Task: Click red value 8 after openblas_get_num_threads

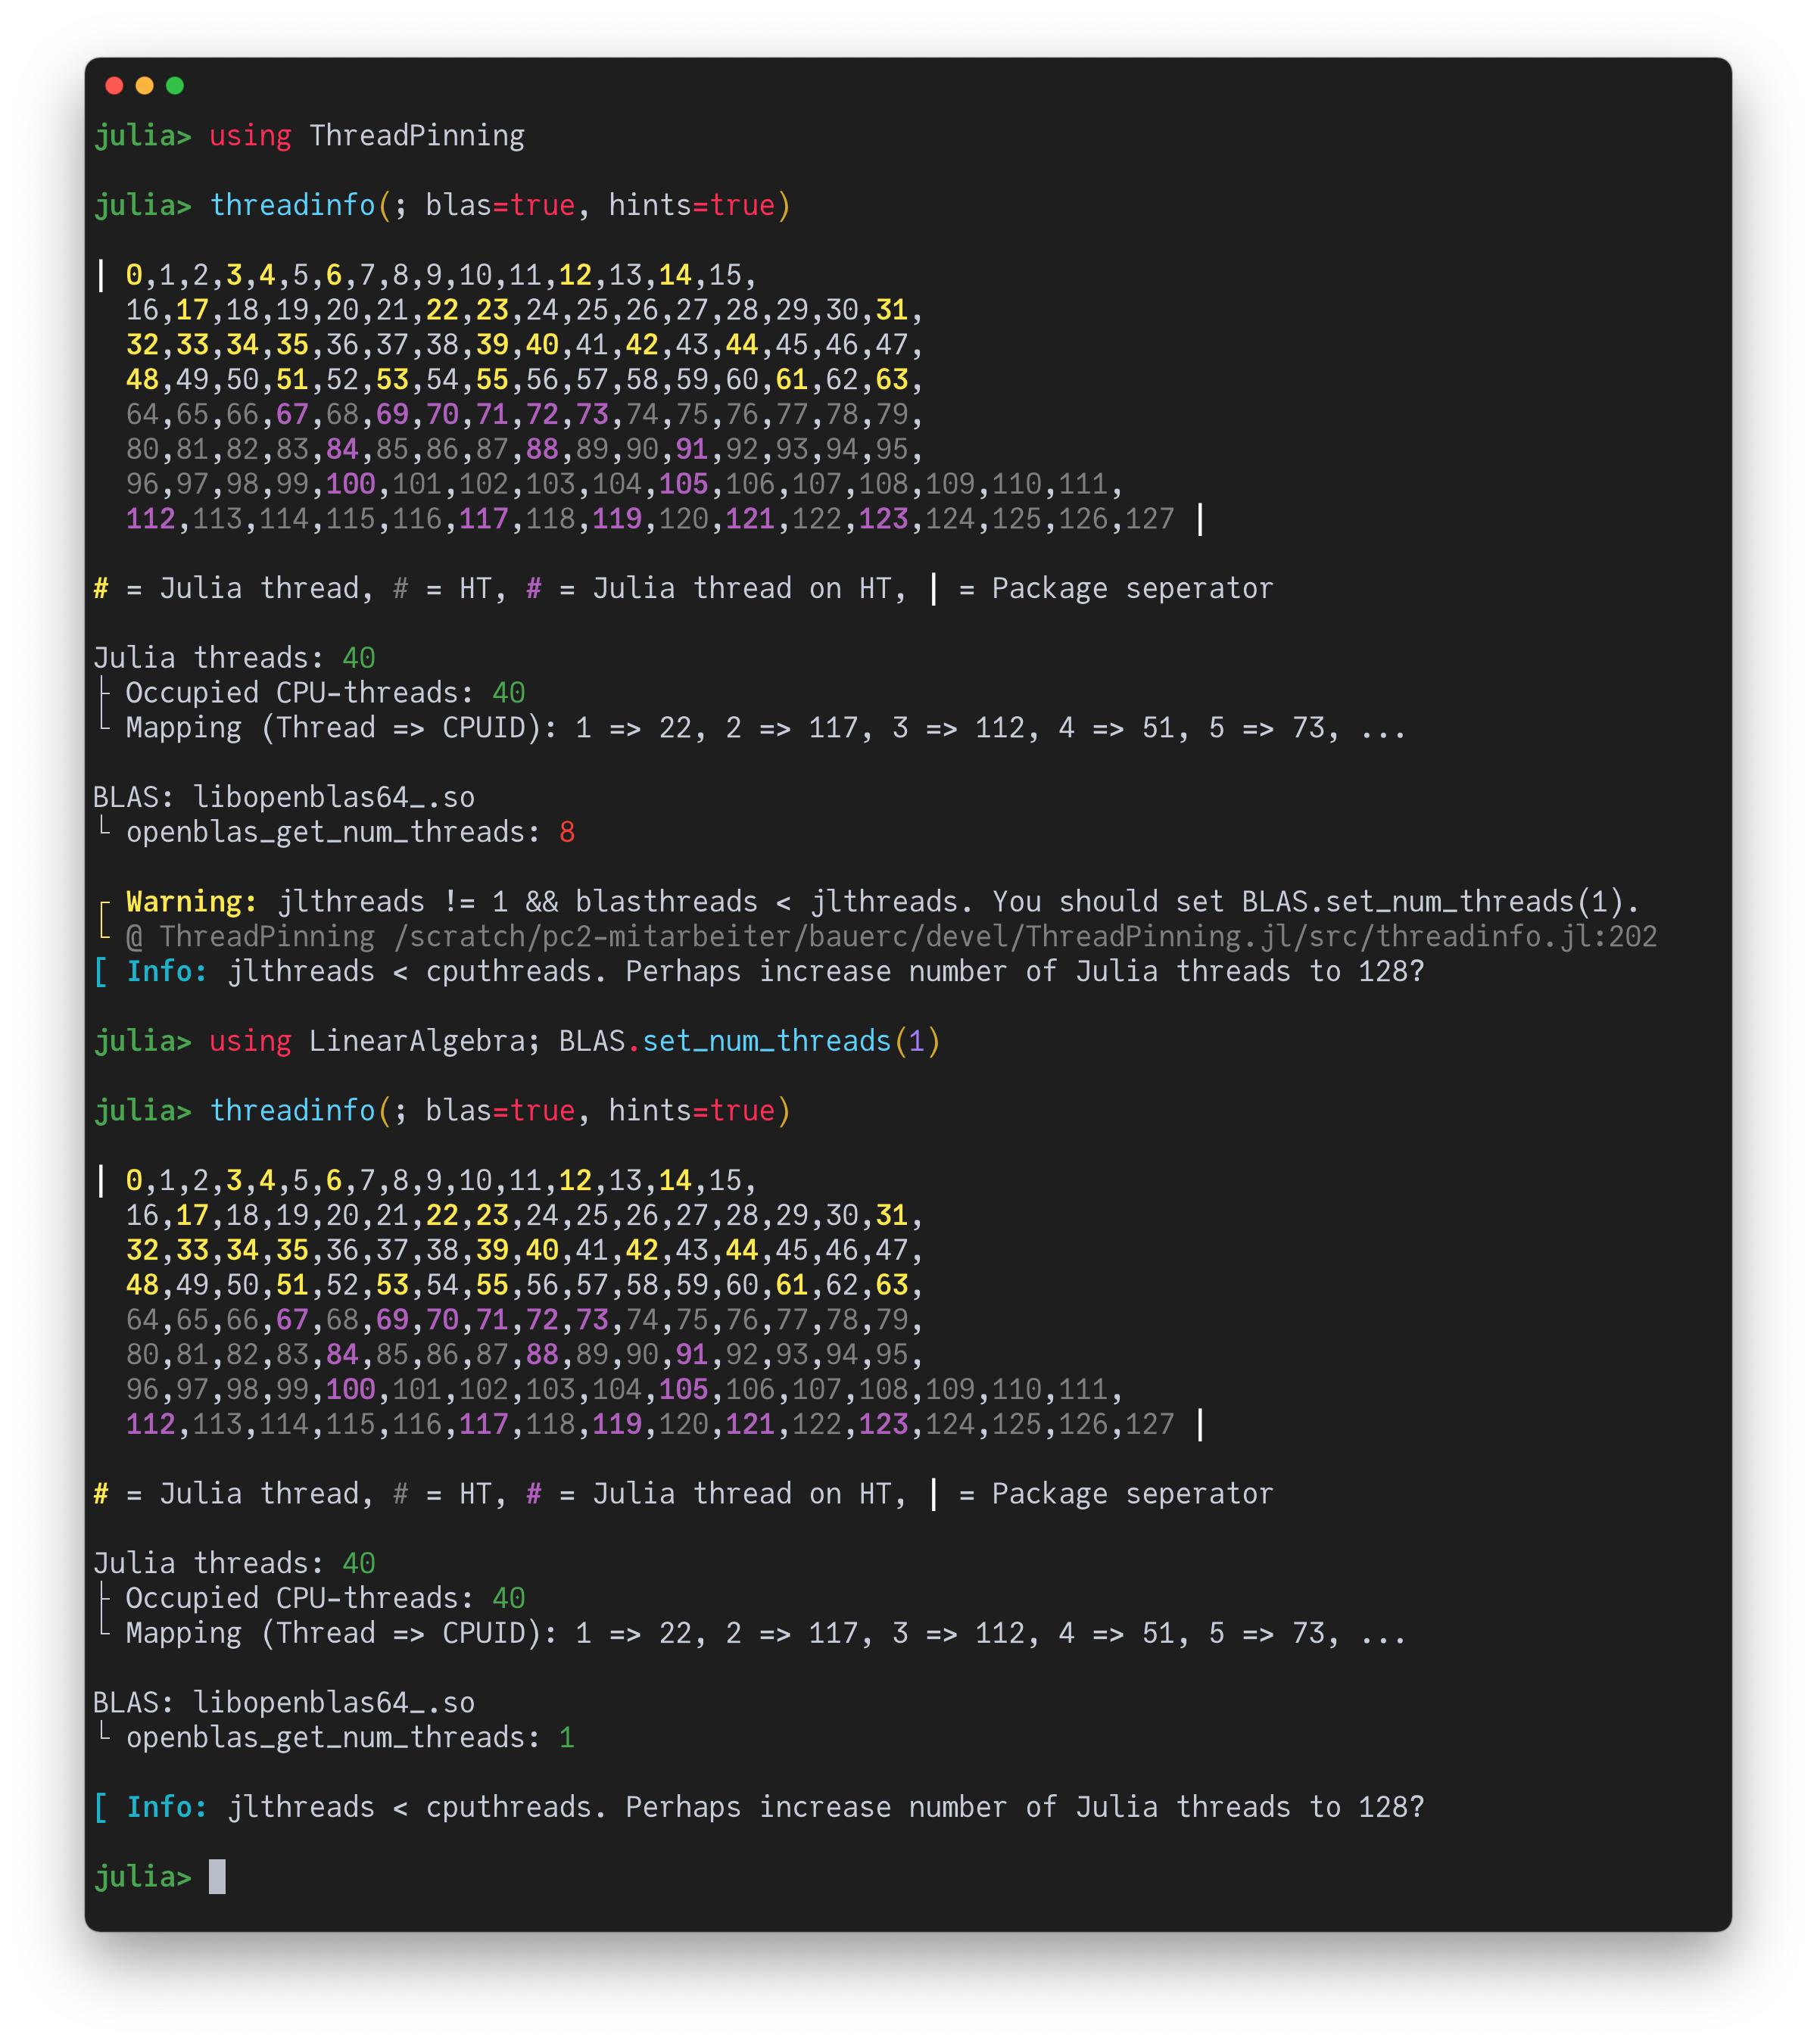Action: (567, 832)
